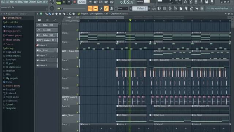This screenshot has height=132, width=234.
Task: Click the microphone audio editor icon
Action: pos(196,2)
